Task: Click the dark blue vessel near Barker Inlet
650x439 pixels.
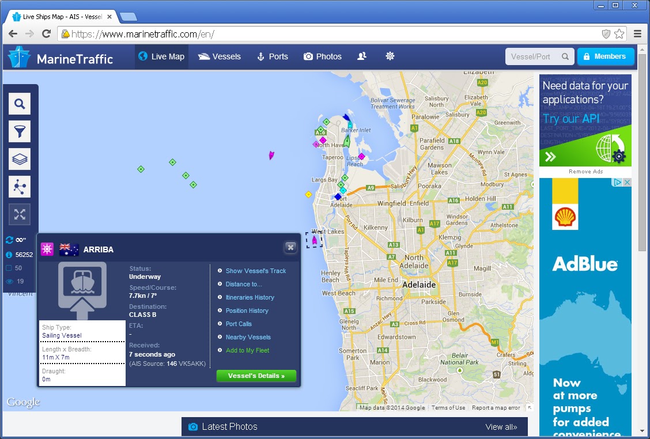Action: point(346,117)
